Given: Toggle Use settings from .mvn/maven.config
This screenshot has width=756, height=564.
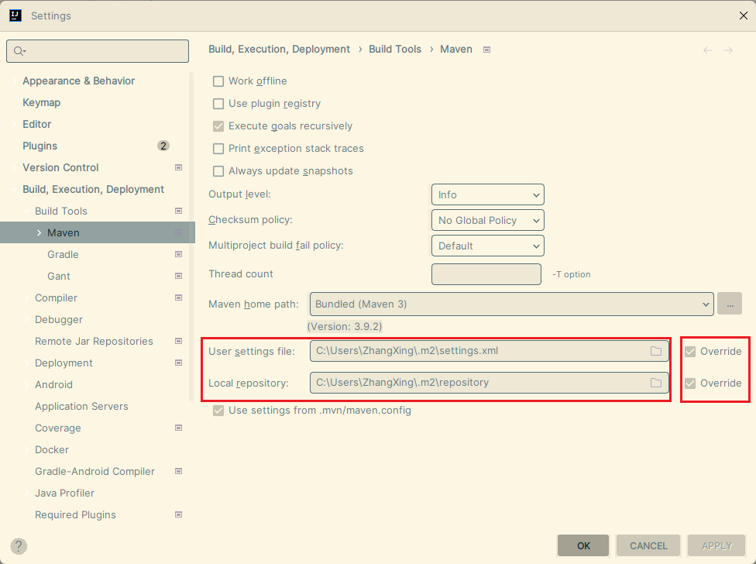Looking at the screenshot, I should point(218,411).
